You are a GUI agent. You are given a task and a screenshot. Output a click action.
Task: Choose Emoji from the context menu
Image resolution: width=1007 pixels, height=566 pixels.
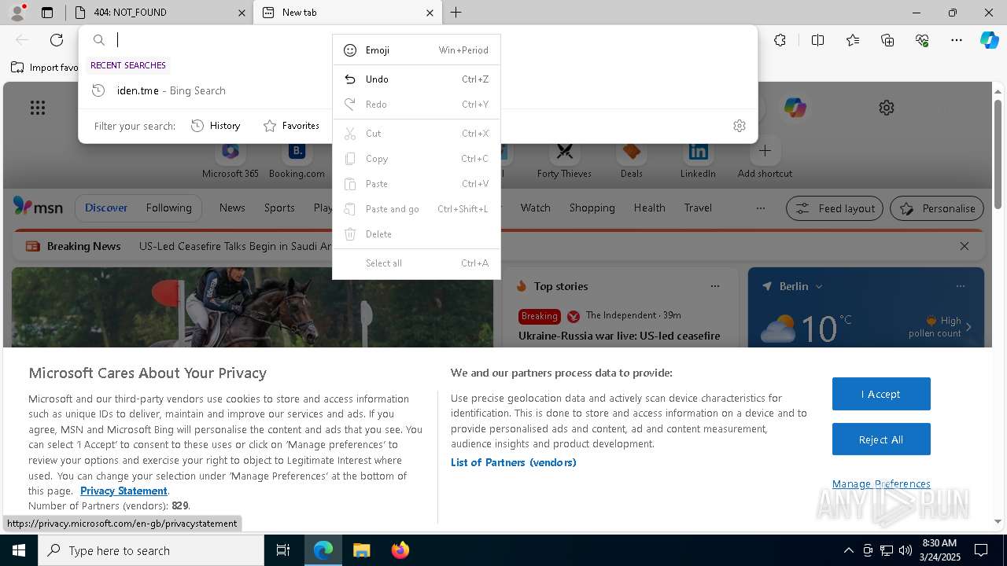416,50
